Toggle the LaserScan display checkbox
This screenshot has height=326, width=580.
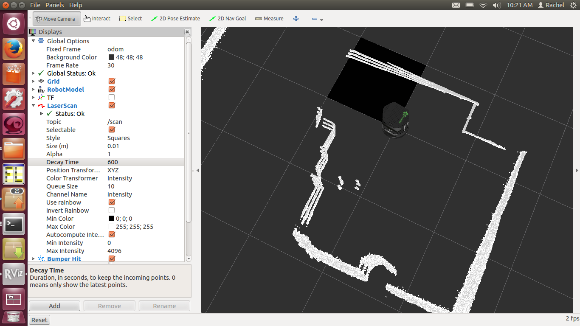point(112,105)
